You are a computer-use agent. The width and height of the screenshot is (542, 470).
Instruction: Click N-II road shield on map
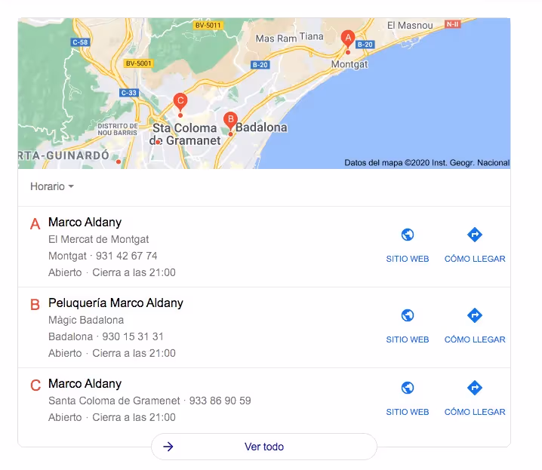[x=452, y=24]
